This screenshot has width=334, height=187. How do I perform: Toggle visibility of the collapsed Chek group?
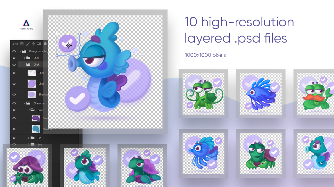coord(14,58)
